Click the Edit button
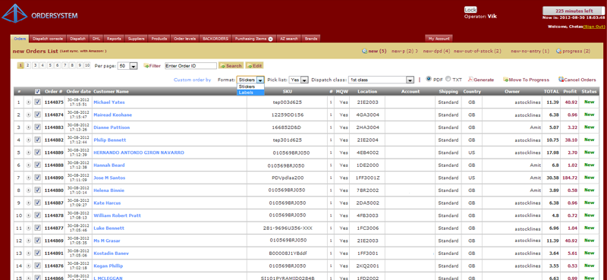This screenshot has height=280, width=607. (x=255, y=66)
